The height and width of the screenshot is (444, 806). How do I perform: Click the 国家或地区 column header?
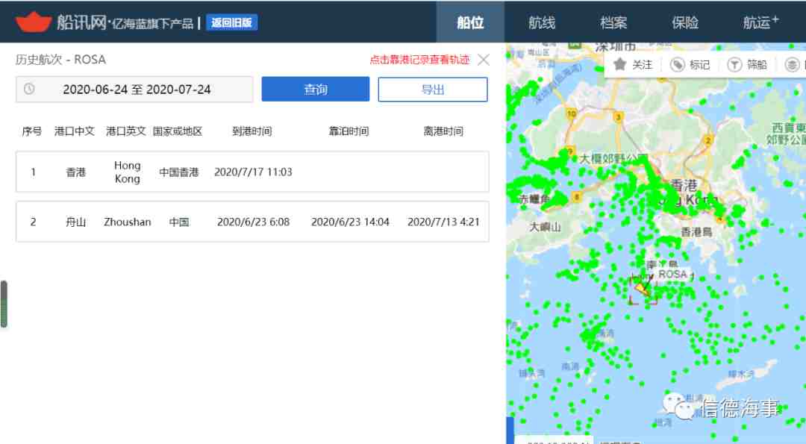pos(178,131)
